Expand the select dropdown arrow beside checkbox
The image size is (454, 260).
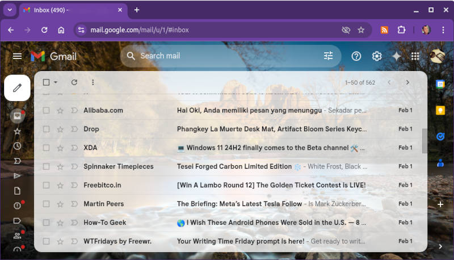click(x=56, y=82)
